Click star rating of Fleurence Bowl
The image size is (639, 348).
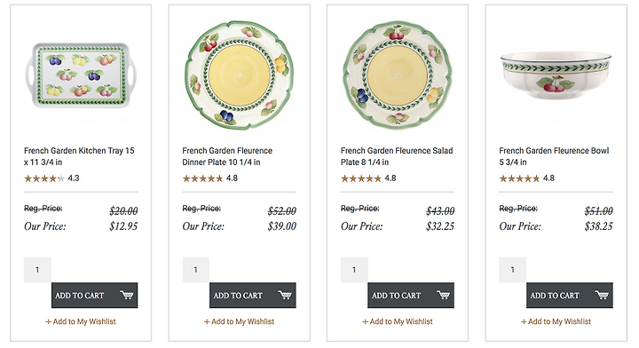tap(519, 178)
